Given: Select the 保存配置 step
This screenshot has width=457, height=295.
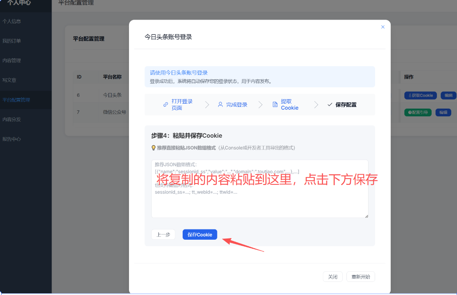Looking at the screenshot, I should point(342,104).
